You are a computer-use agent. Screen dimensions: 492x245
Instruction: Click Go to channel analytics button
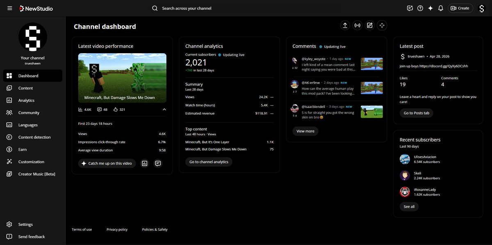(209, 162)
